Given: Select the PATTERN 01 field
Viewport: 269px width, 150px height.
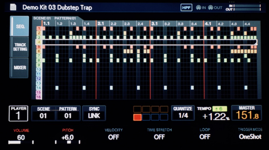Looking at the screenshot, I should (x=68, y=114).
